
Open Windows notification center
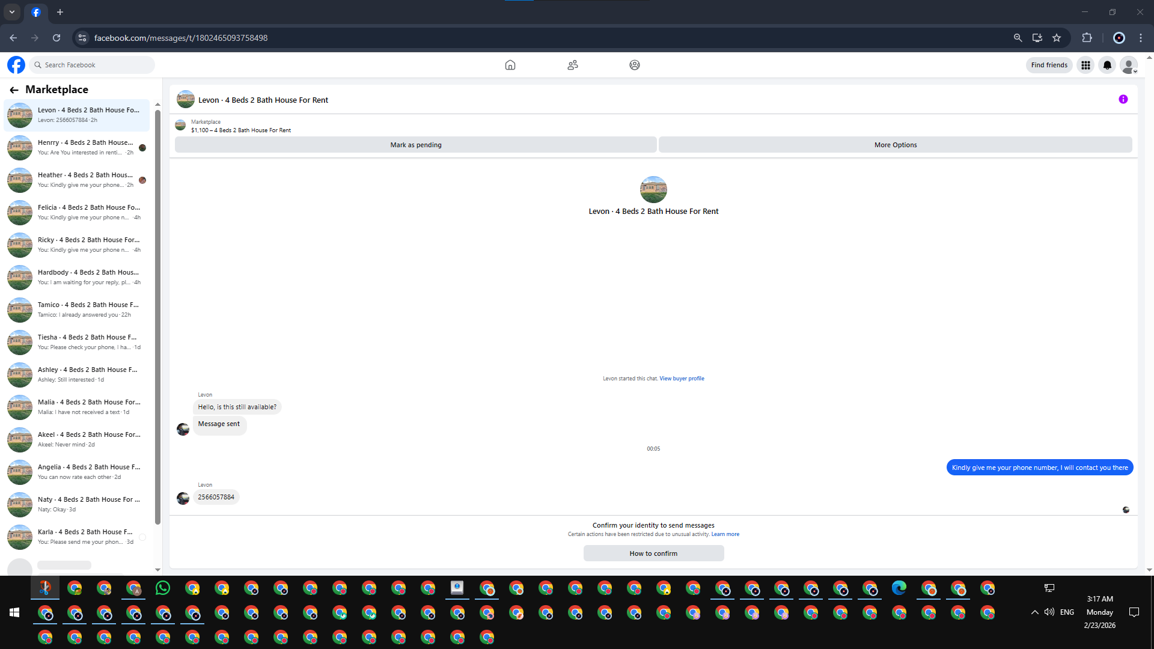[1134, 612]
